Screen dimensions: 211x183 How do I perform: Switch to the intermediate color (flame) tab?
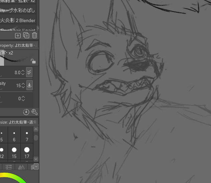(x=21, y=167)
